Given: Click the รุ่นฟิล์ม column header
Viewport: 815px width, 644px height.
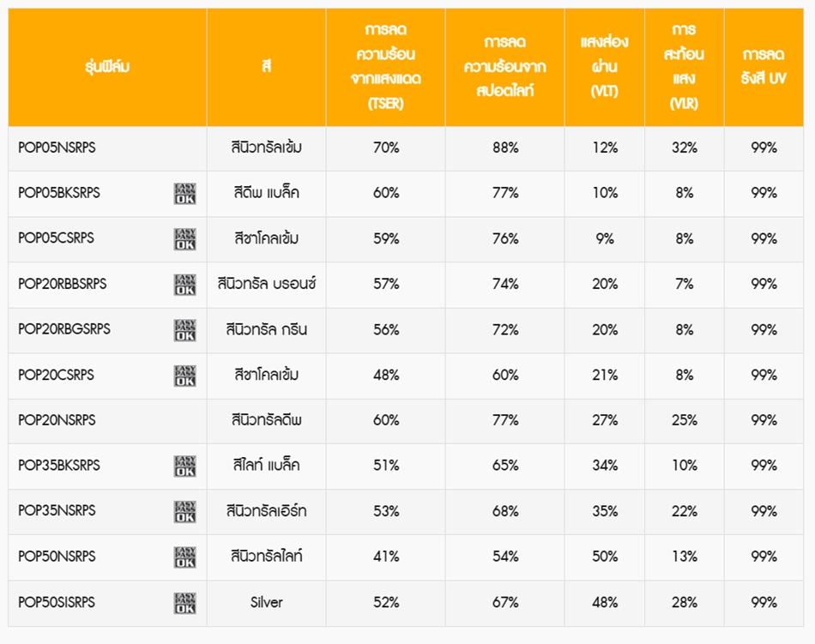Looking at the screenshot, I should pyautogui.click(x=107, y=67).
